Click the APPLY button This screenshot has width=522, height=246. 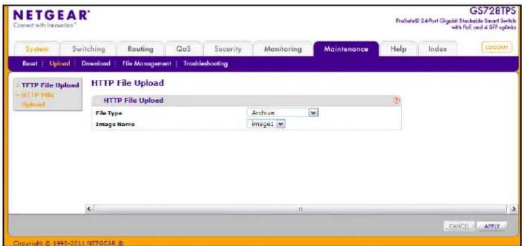tap(492, 226)
